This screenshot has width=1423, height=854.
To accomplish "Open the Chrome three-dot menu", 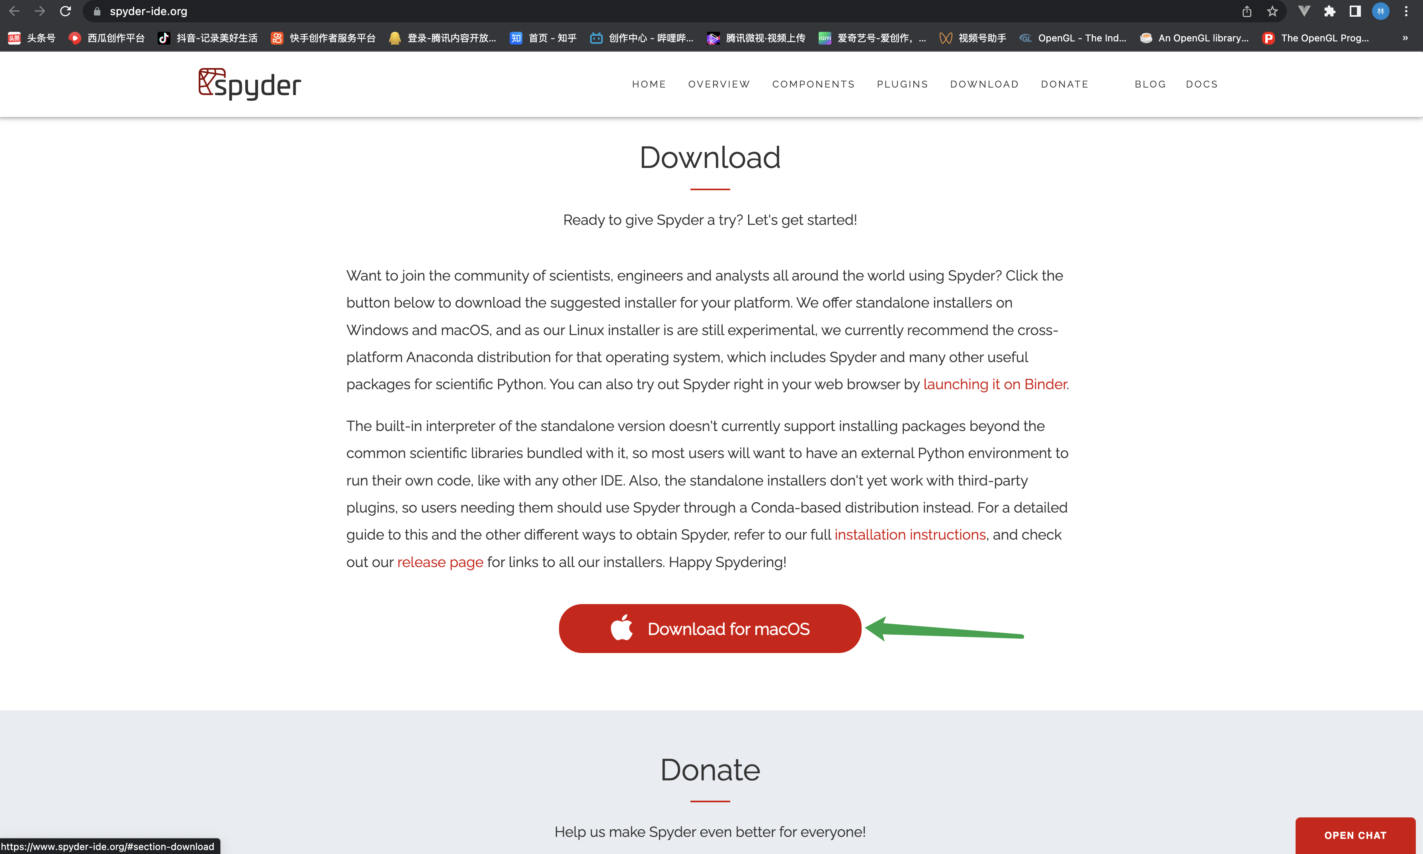I will point(1406,11).
